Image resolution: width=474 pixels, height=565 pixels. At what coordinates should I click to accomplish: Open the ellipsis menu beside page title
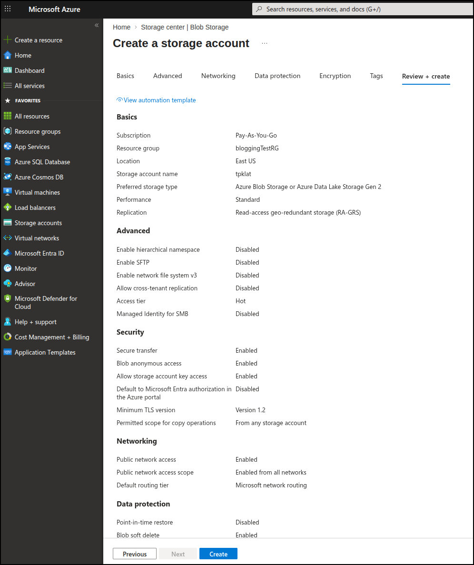pyautogui.click(x=265, y=43)
